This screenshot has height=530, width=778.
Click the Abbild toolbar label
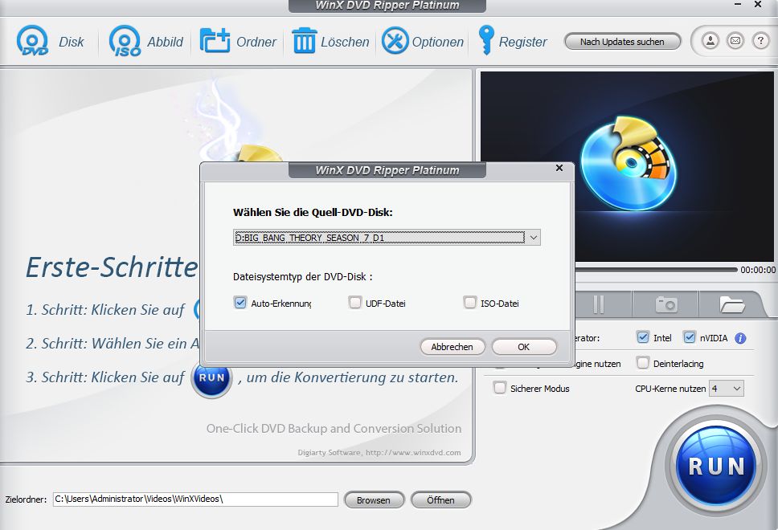tap(166, 42)
